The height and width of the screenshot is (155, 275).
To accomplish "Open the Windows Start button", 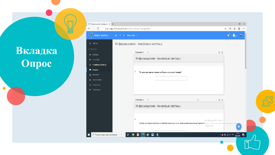I will point(89,135).
